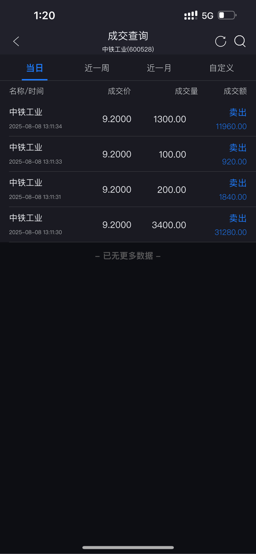Open the trade record at 13:11:33

(128, 154)
